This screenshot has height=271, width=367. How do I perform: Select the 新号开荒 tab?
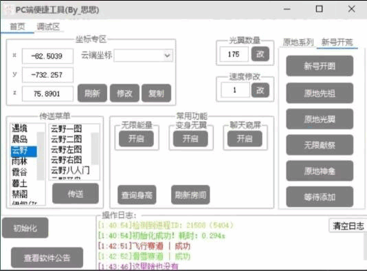[x=337, y=42]
